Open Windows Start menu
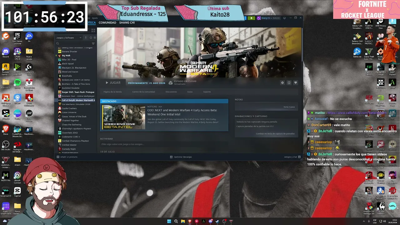The height and width of the screenshot is (225, 400). tap(169, 221)
